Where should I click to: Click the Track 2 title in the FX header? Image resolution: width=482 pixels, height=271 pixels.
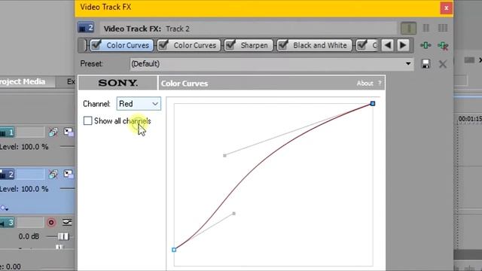(178, 29)
